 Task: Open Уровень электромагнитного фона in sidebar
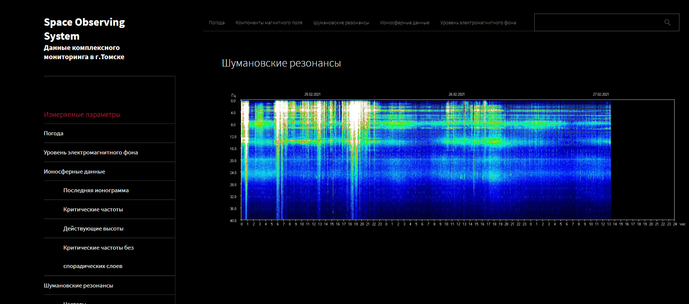(91, 153)
